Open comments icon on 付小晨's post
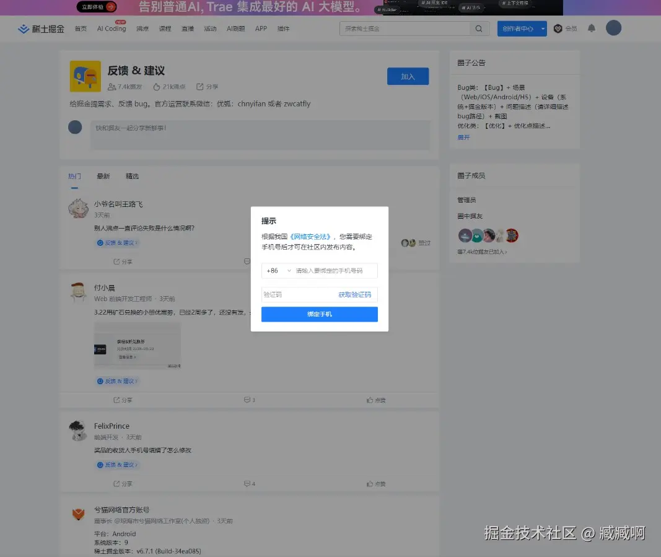The width and height of the screenshot is (661, 557). pyautogui.click(x=247, y=400)
